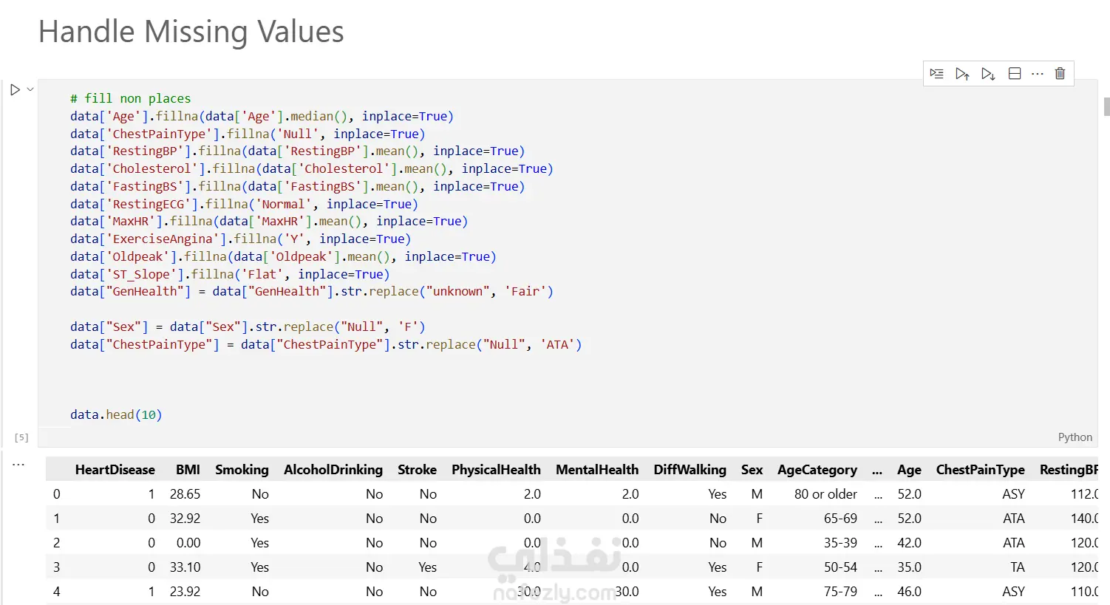The width and height of the screenshot is (1110, 605).
Task: Click the Smoking column header
Action: pyautogui.click(x=242, y=470)
